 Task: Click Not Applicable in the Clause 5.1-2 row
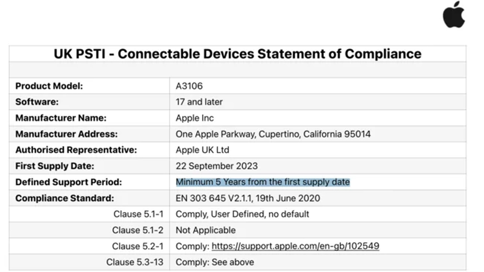pyautogui.click(x=205, y=230)
